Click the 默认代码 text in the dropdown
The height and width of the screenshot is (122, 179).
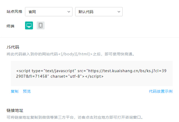coord(86,12)
